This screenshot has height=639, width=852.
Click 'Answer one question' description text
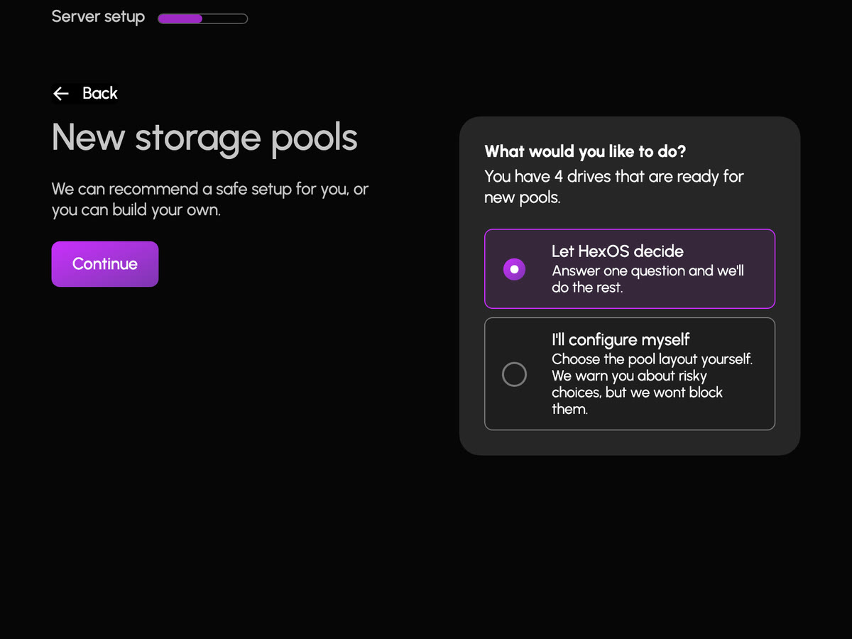[648, 279]
